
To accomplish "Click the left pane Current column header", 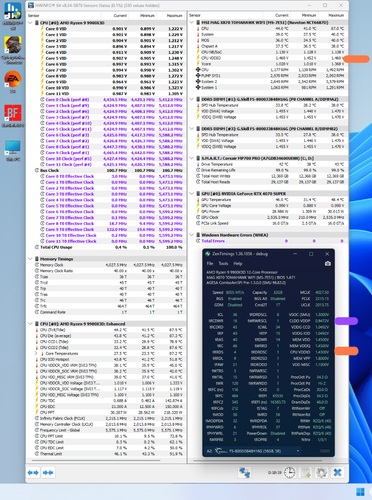I will tap(115, 16).
